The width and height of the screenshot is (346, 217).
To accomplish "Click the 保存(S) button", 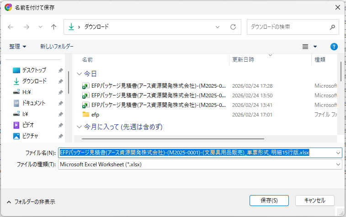I will (269, 201).
